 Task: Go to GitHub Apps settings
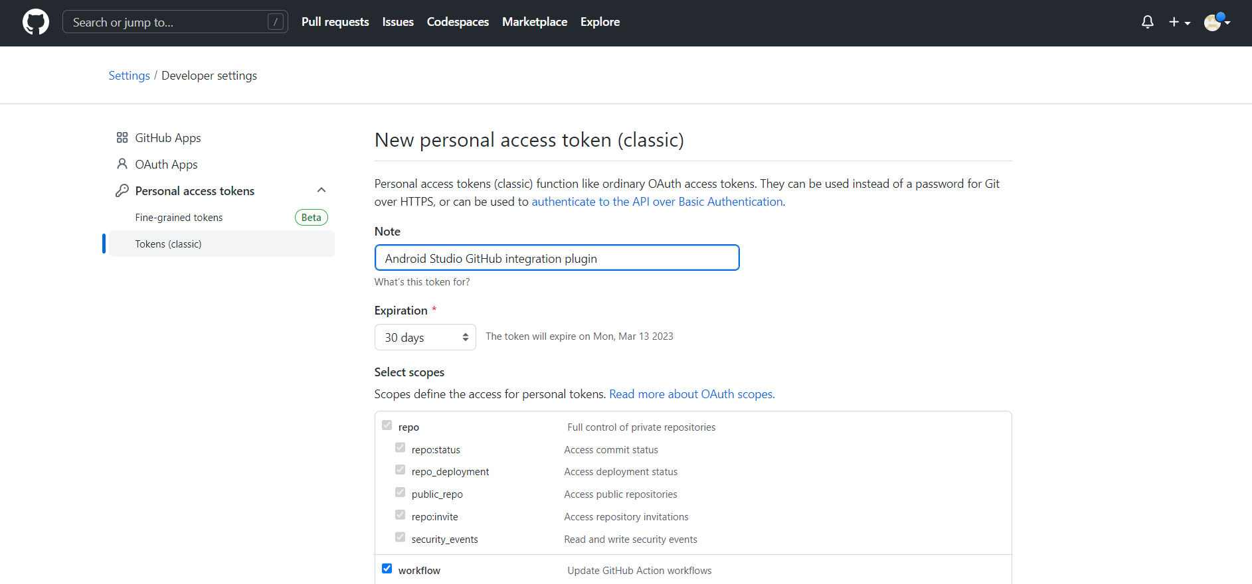(168, 137)
